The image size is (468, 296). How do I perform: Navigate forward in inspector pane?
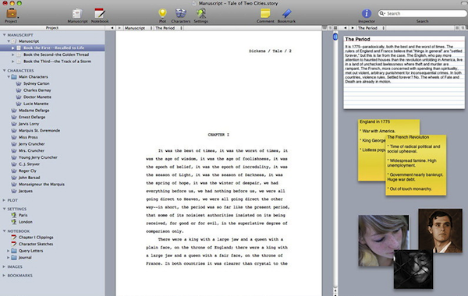pyautogui.click(x=353, y=28)
